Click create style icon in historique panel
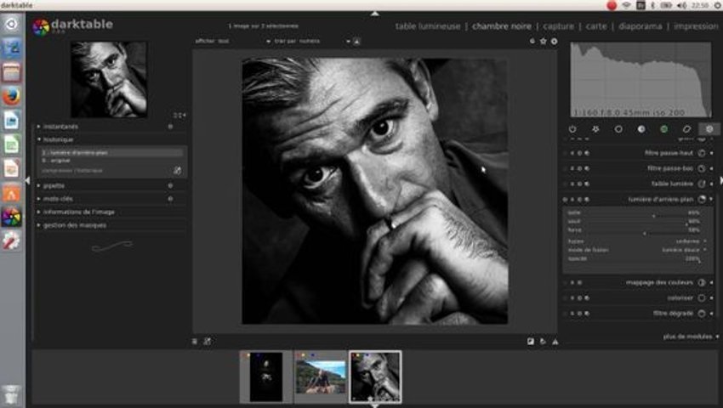Screen dimensions: 723x408 click(177, 171)
